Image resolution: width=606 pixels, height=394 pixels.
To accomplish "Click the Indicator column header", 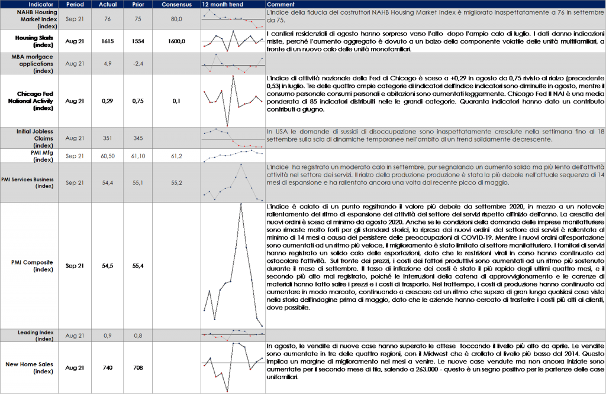I will pos(29,5).
